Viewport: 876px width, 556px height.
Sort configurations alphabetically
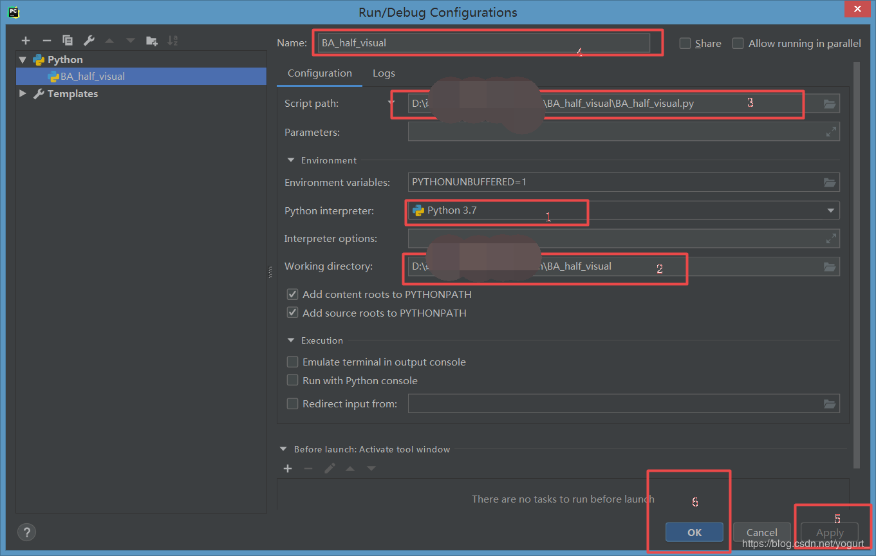pos(172,40)
